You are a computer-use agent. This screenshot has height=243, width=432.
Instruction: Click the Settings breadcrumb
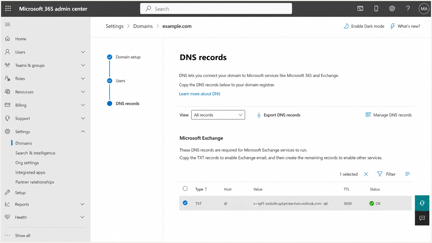(114, 26)
